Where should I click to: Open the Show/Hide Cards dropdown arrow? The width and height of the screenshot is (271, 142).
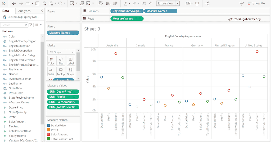pyautogui.click(x=192, y=3)
